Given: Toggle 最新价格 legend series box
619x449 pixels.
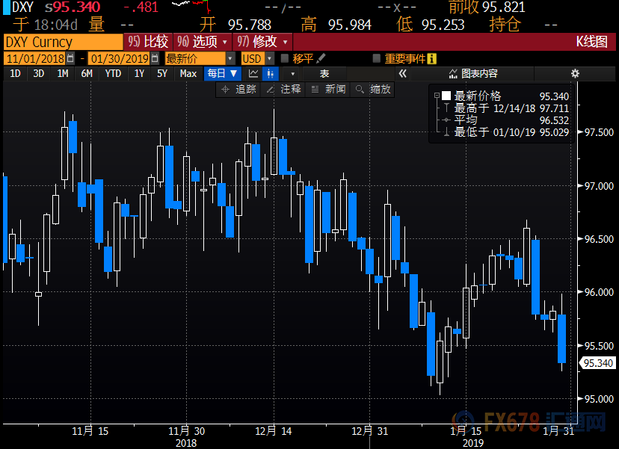Looking at the screenshot, I should point(437,96).
